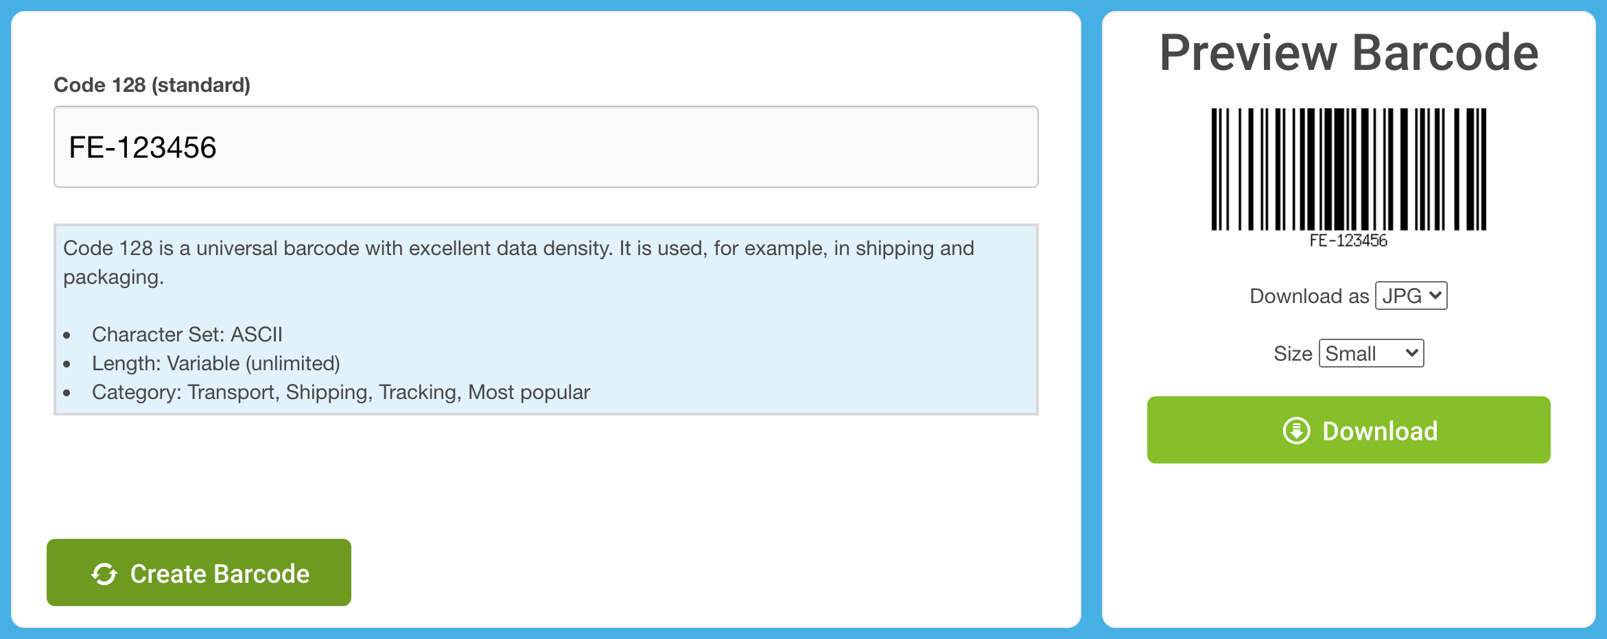Click the FE-123456 text under the barcode

click(x=1348, y=241)
